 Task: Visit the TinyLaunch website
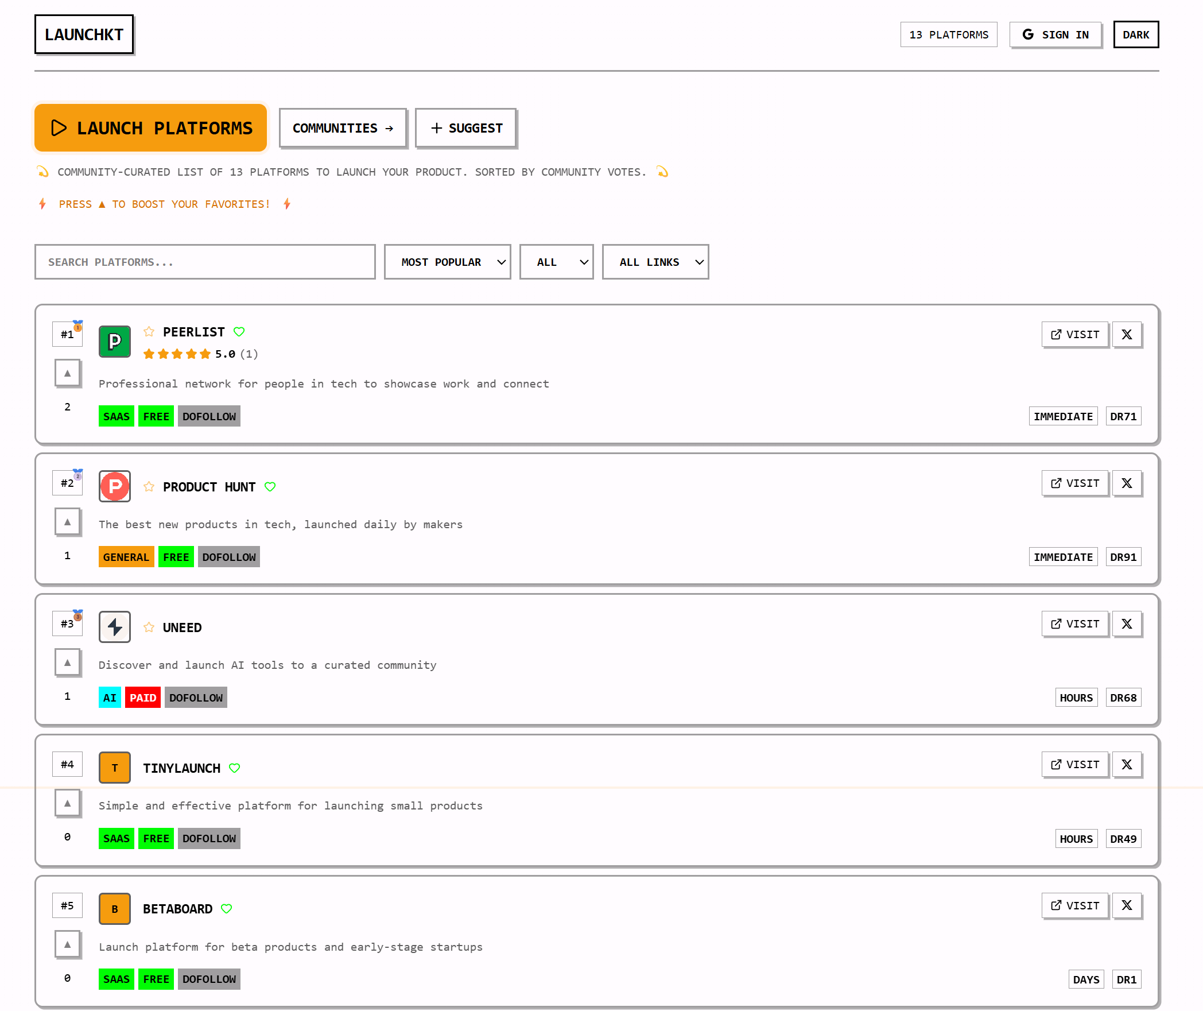[1075, 764]
